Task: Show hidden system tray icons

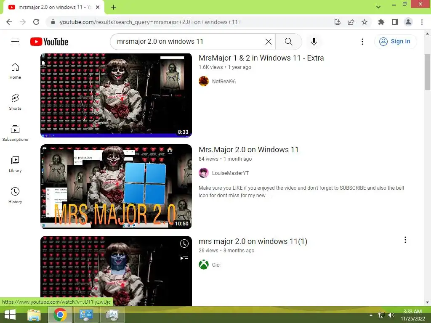Action: coord(371,315)
